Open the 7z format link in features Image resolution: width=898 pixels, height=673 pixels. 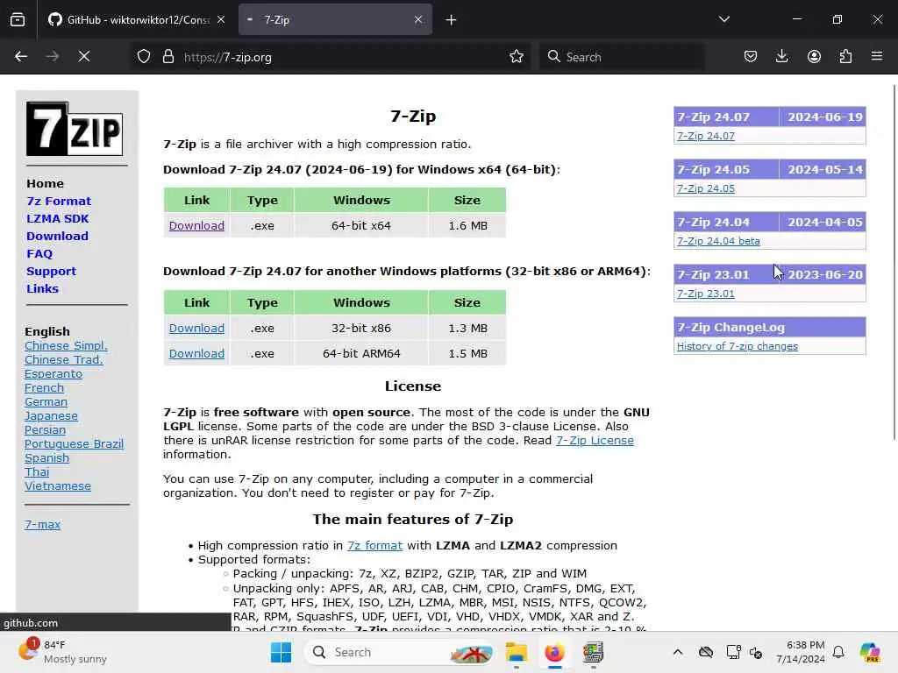[x=374, y=545]
